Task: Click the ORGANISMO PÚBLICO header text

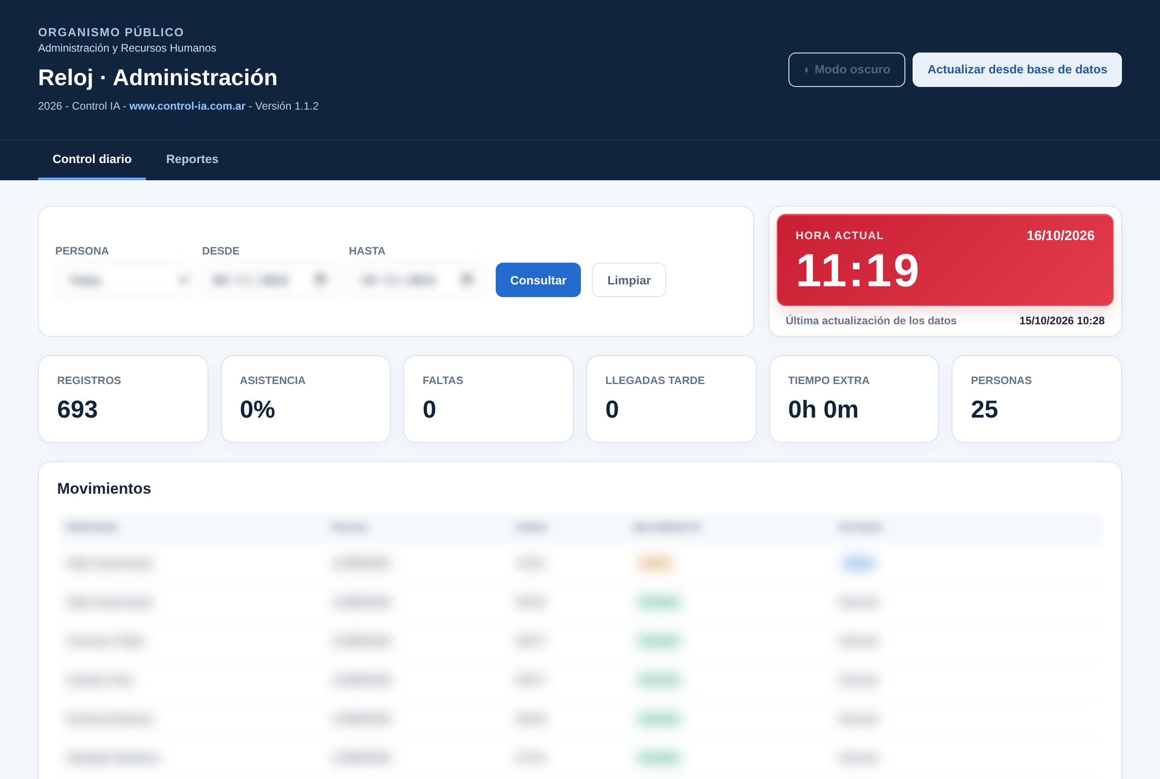Action: pos(111,32)
